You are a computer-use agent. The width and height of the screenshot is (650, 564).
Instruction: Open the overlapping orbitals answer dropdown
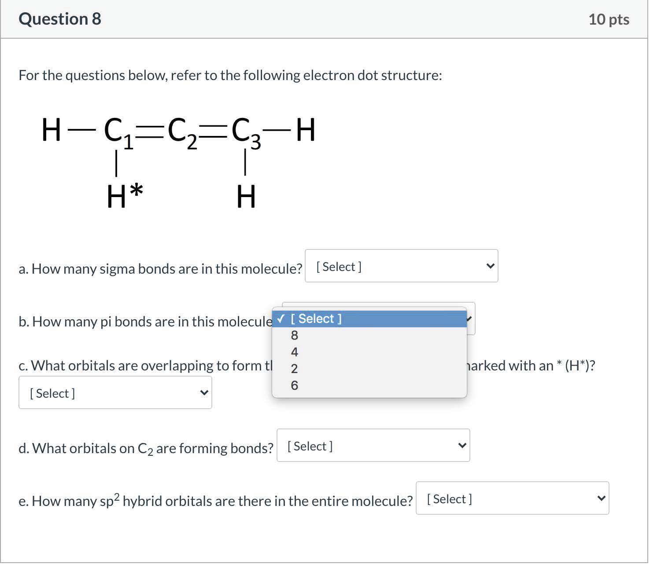[x=115, y=393]
